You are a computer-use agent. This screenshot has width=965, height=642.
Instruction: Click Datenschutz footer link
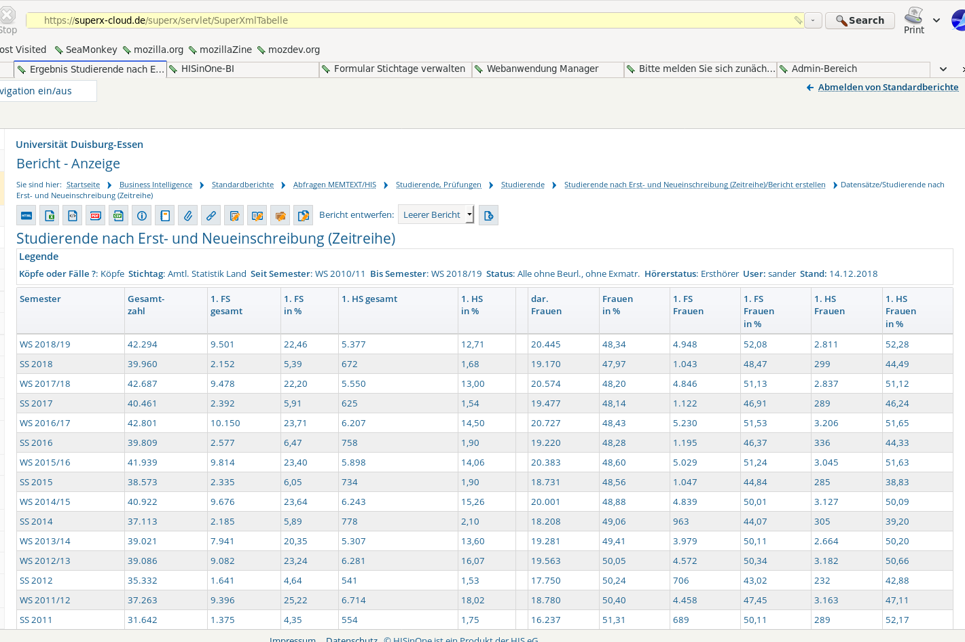(352, 639)
